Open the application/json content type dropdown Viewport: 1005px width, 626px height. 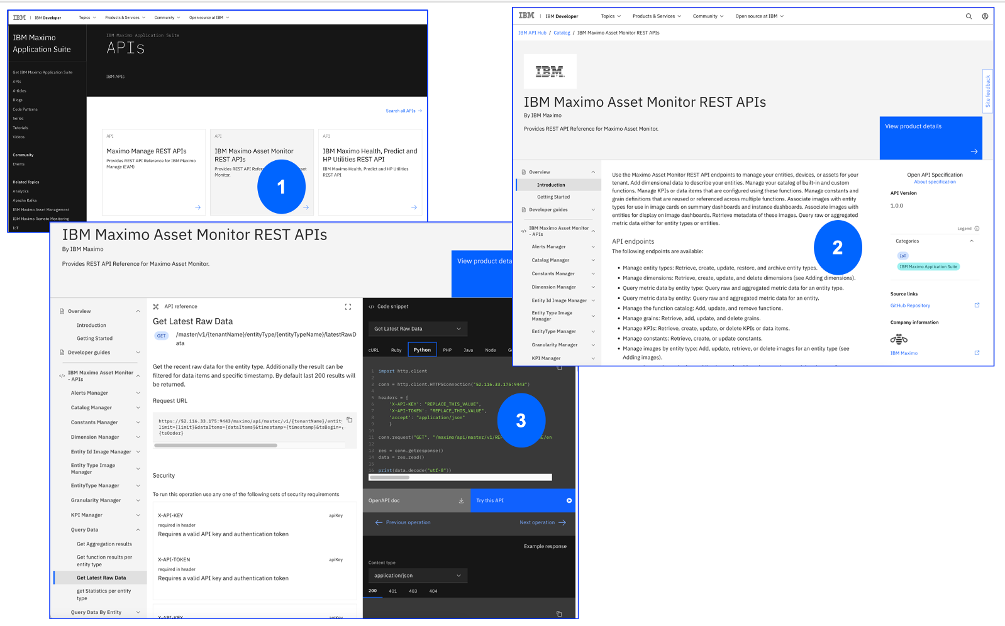click(x=418, y=576)
